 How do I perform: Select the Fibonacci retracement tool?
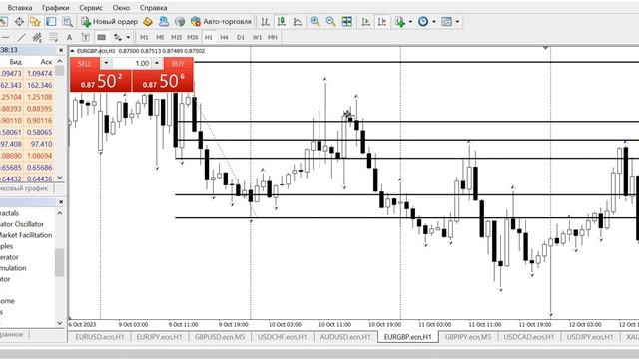pos(53,38)
